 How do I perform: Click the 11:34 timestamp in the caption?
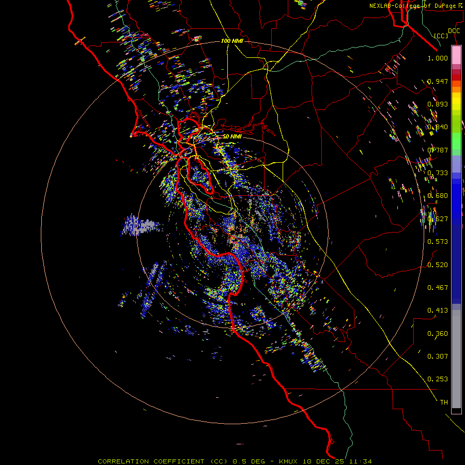(360, 461)
